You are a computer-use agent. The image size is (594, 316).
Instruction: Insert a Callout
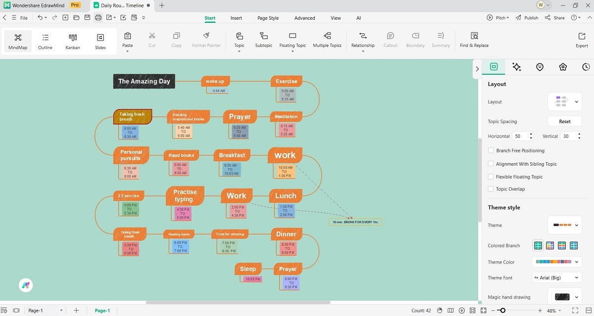click(390, 40)
